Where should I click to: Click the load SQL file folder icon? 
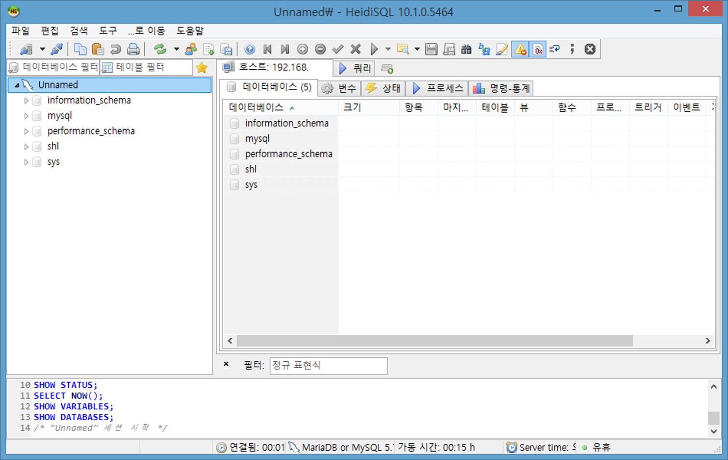[x=403, y=49]
